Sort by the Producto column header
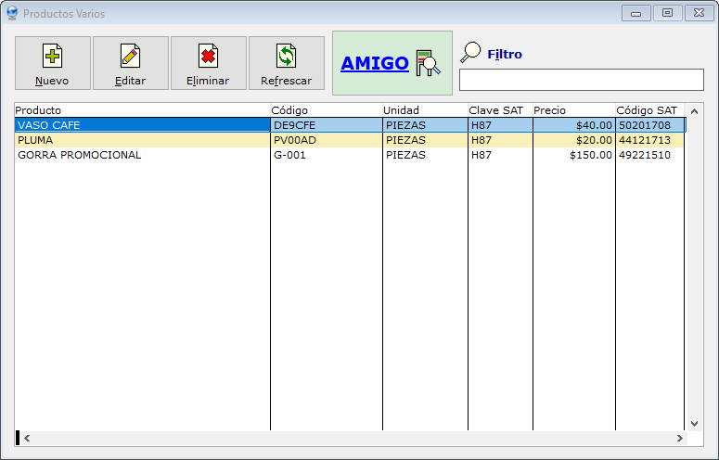 pyautogui.click(x=139, y=110)
